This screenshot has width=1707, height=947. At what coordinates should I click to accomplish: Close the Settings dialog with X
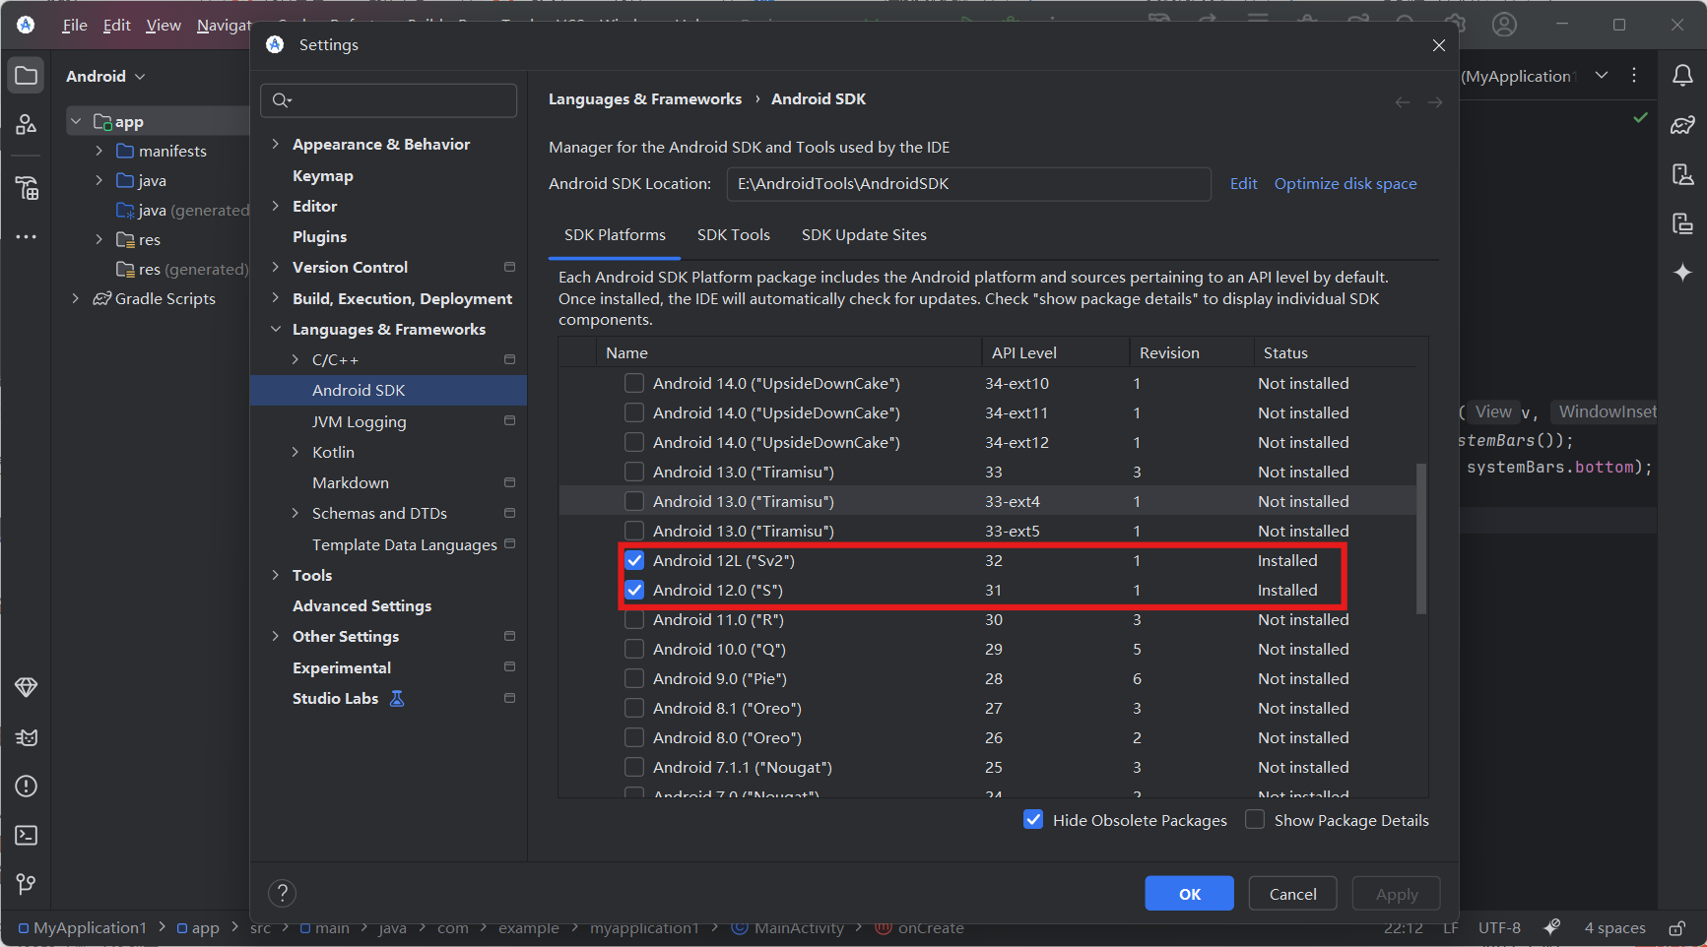coord(1439,45)
